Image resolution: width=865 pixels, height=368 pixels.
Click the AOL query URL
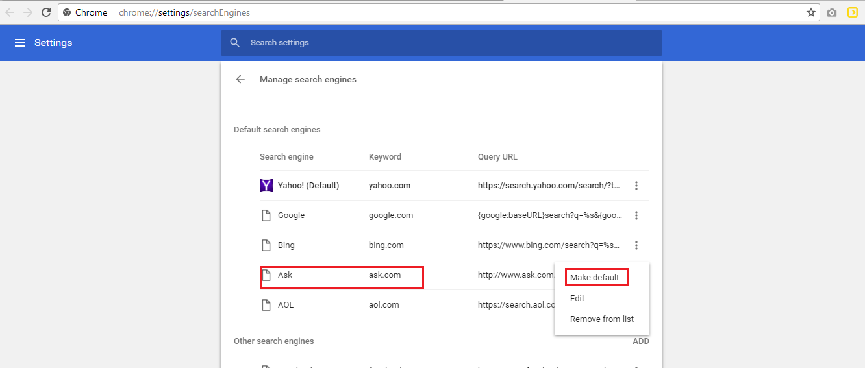tap(516, 305)
